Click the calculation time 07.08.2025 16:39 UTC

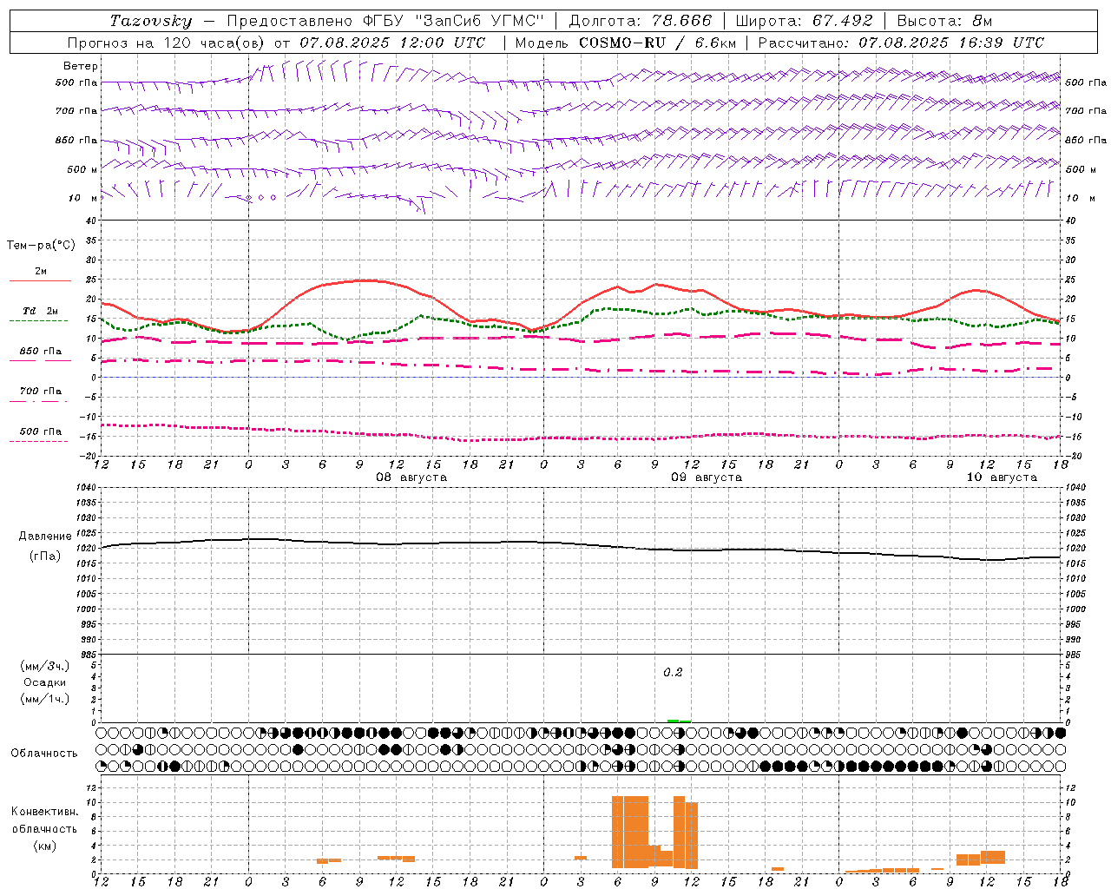(951, 43)
